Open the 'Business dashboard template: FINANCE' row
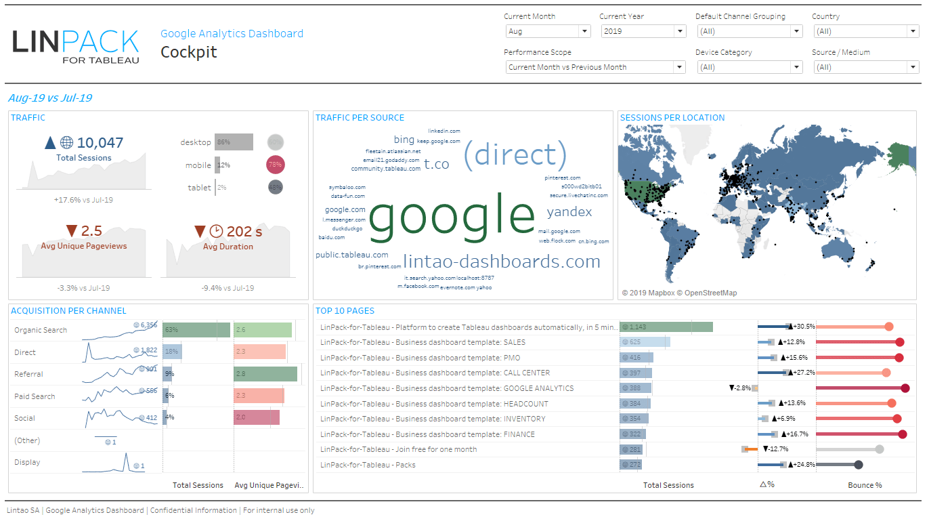 (x=427, y=434)
